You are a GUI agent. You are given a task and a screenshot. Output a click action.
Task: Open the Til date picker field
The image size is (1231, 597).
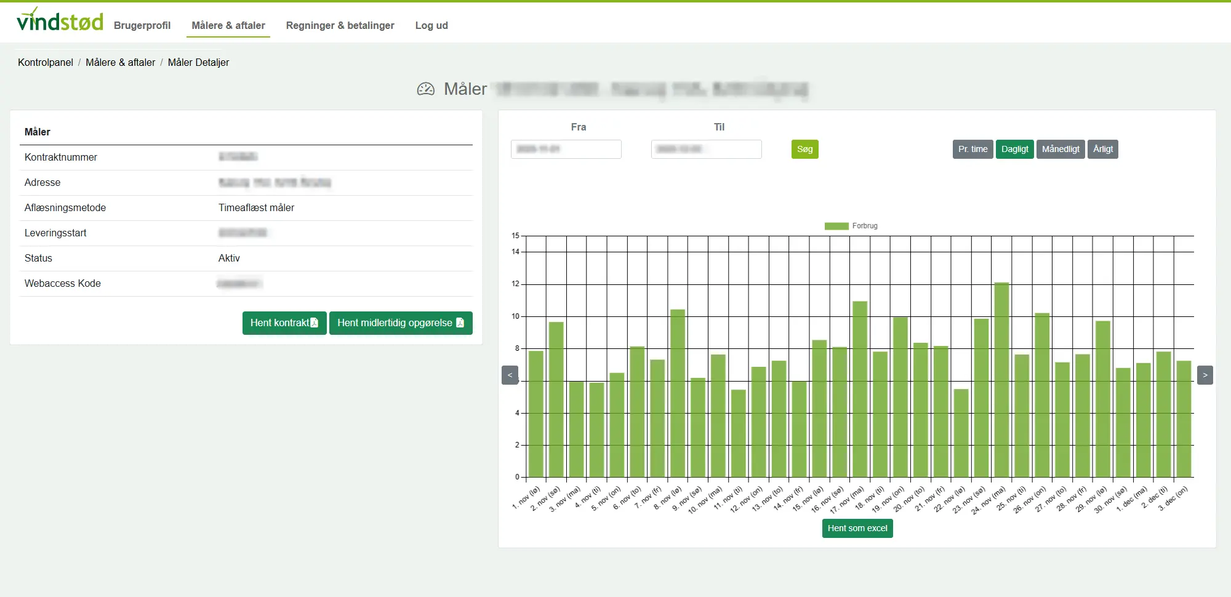(x=706, y=149)
